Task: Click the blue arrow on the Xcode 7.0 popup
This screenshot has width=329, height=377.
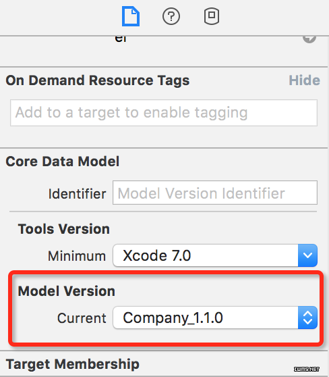Action: pos(307,255)
